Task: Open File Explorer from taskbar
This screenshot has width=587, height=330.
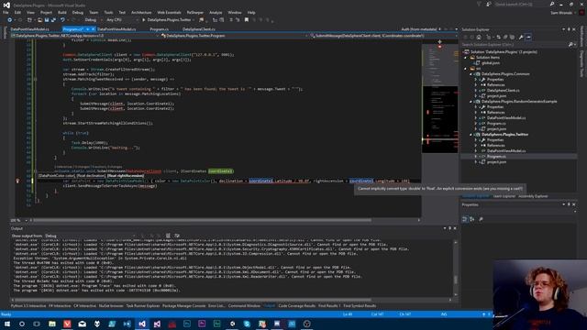Action: pos(52,324)
